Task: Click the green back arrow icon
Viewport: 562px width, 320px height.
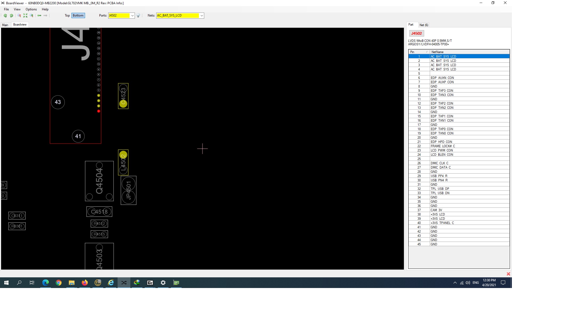Action: point(39,16)
